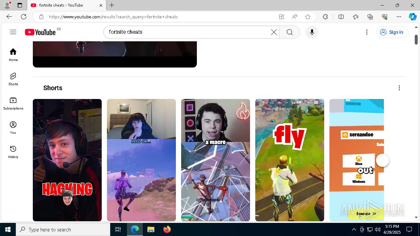Open Collections in Edge toolbar
Screen dimensions: 420x236
370,17
